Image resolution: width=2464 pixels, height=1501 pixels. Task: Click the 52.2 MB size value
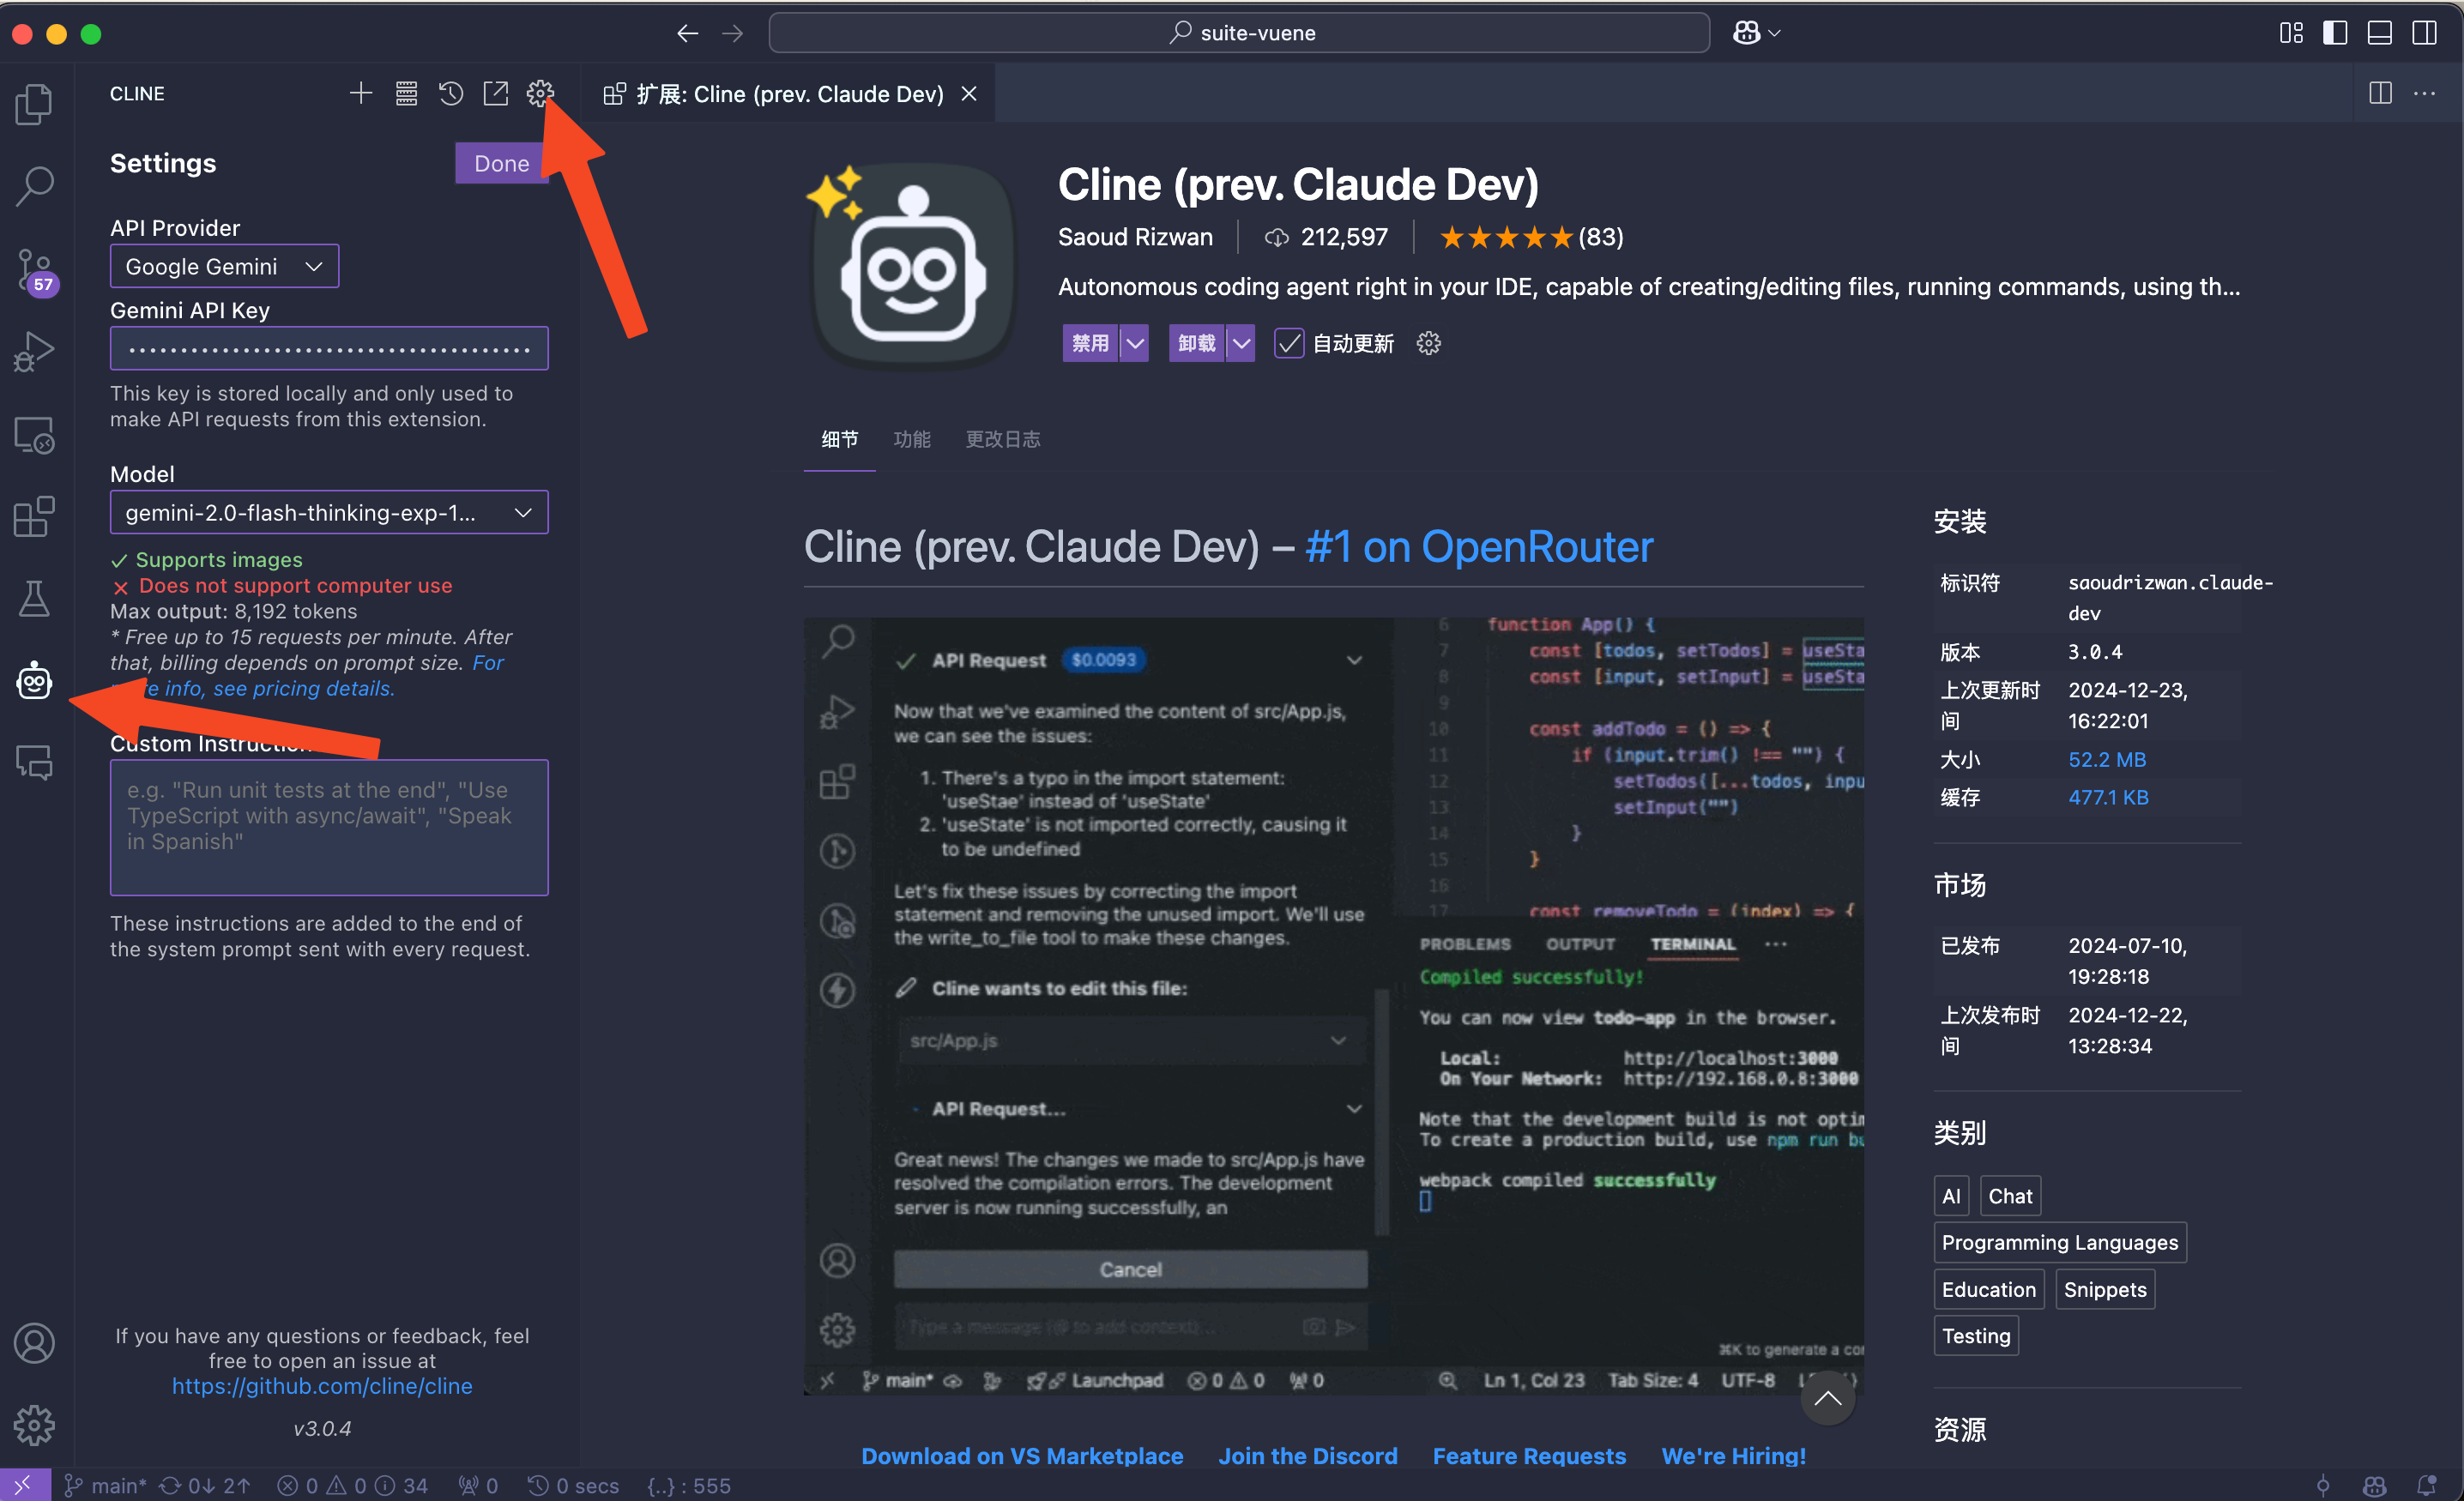tap(2106, 759)
